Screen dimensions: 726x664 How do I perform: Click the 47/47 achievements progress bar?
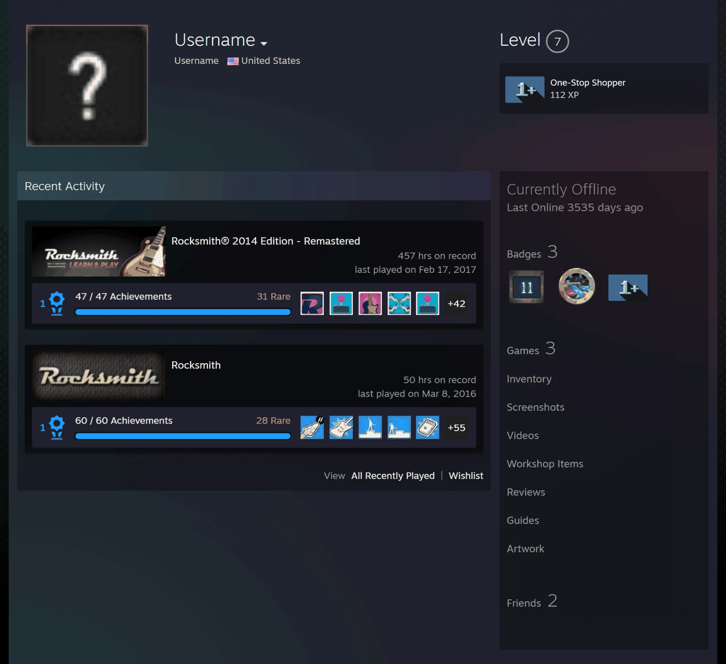point(183,312)
